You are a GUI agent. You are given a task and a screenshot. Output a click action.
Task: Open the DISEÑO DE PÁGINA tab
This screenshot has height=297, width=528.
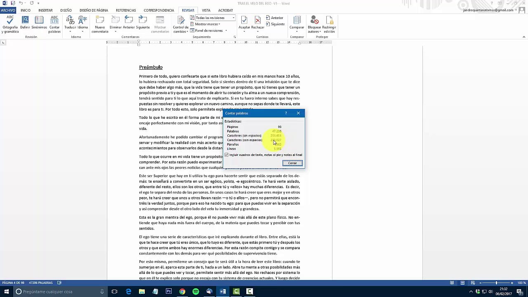tap(94, 10)
